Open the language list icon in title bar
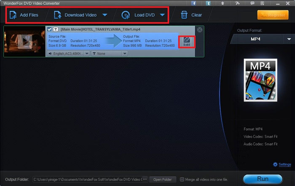 tap(262, 3)
